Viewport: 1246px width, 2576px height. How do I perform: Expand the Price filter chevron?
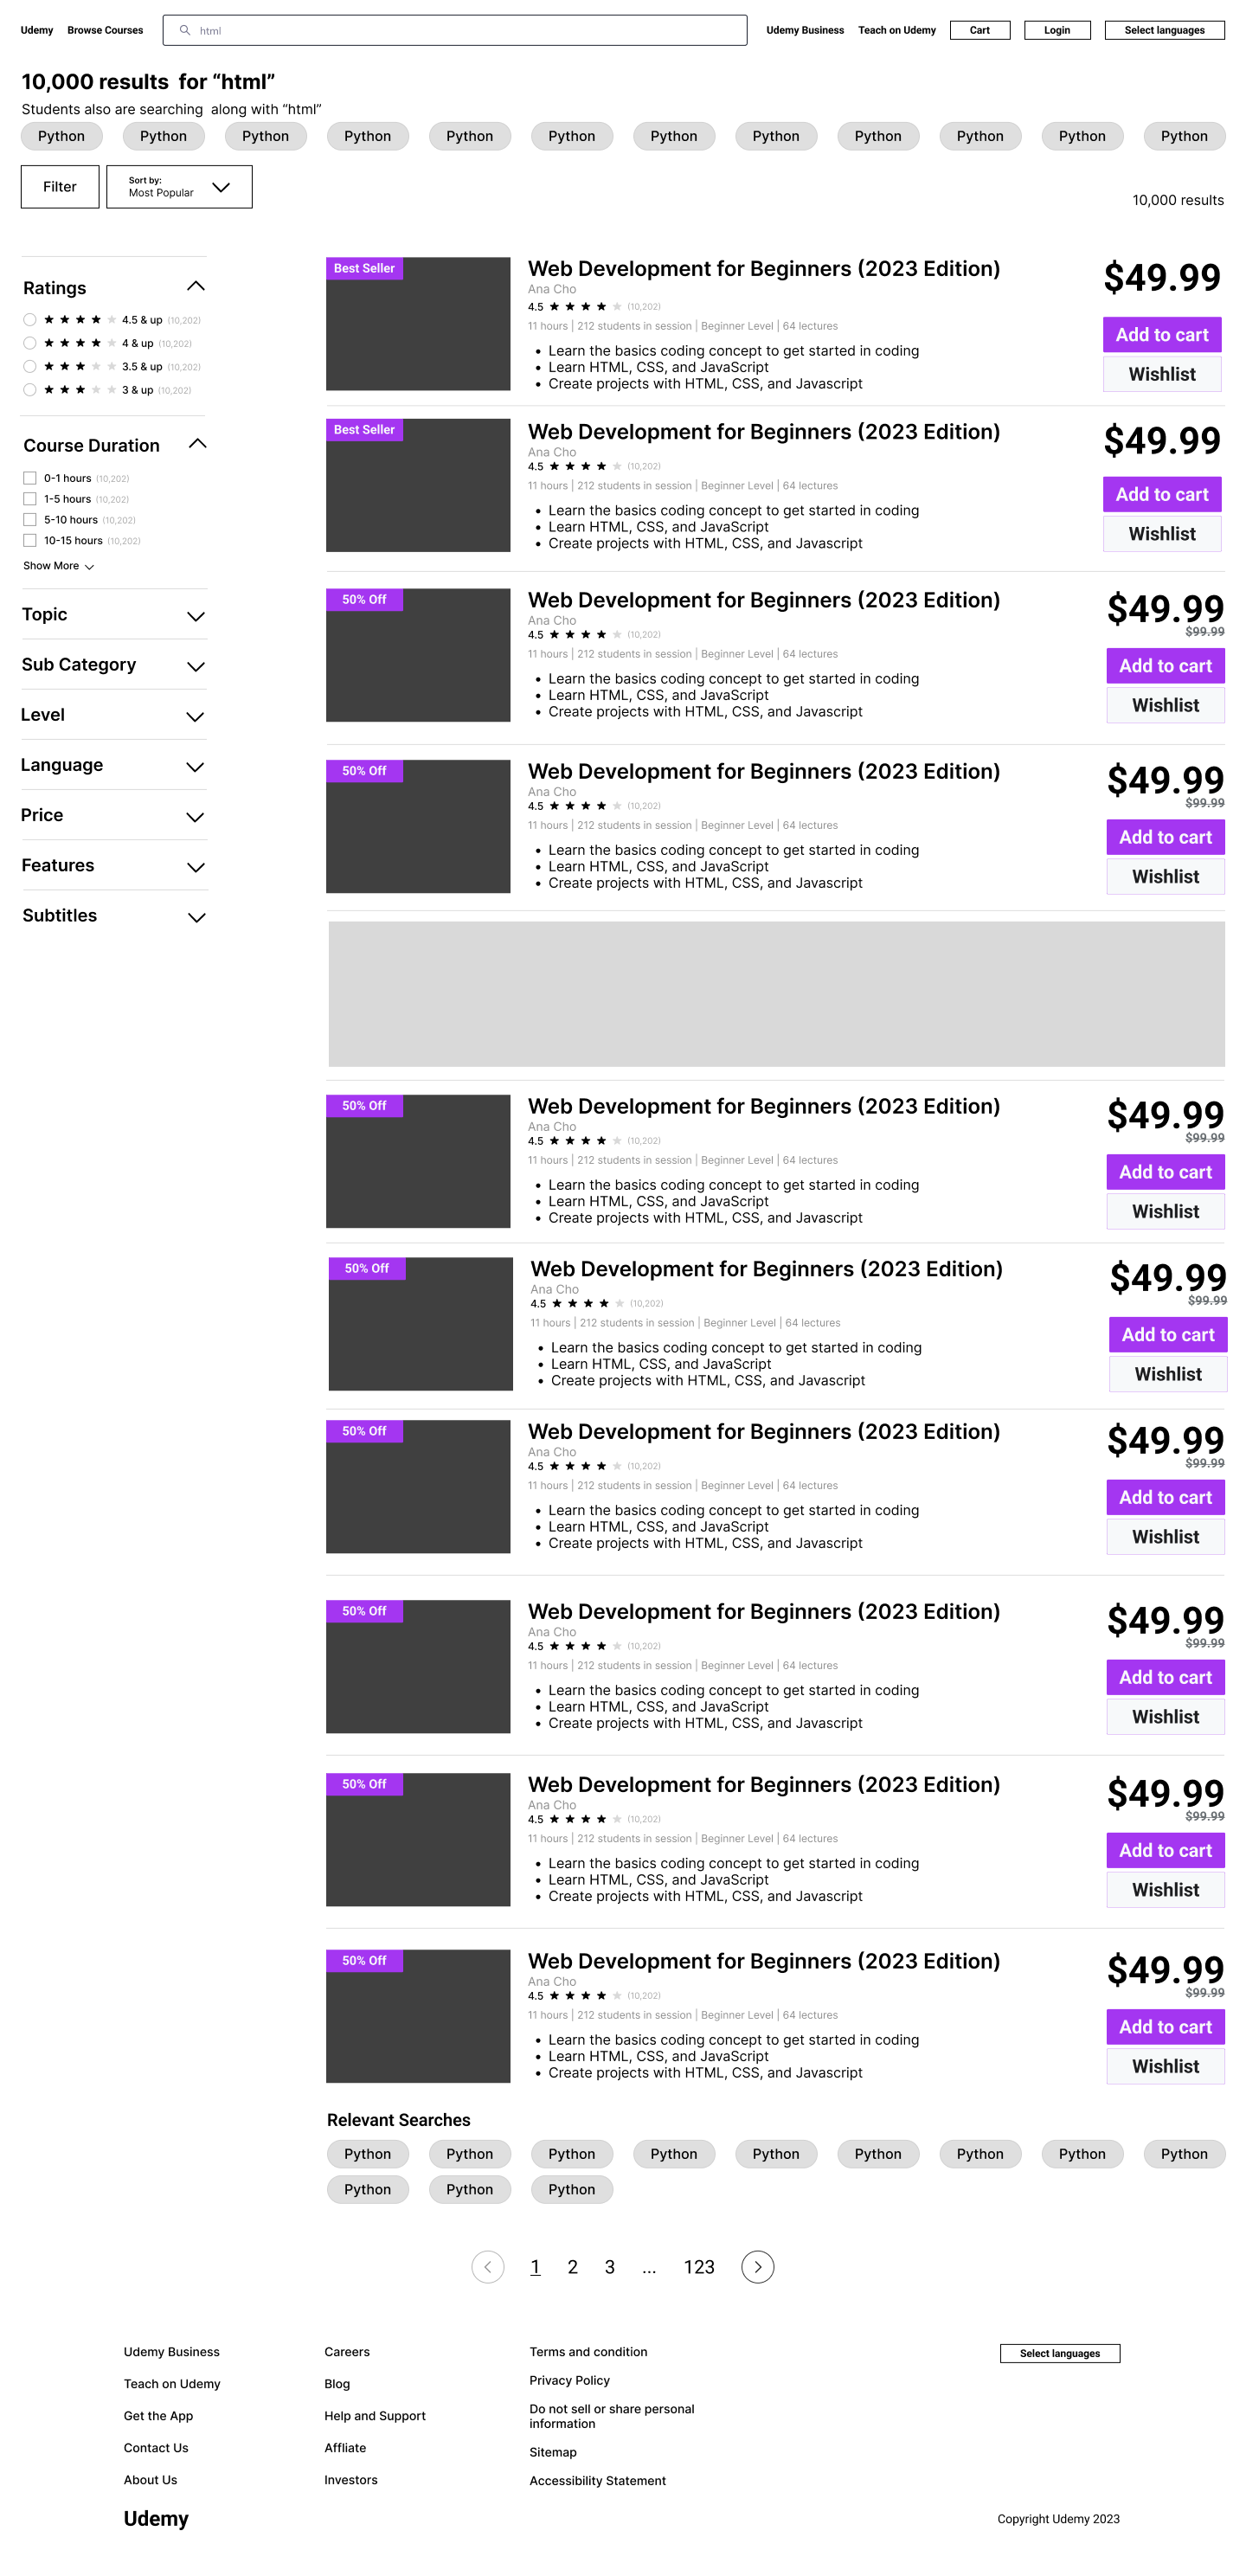(196, 817)
